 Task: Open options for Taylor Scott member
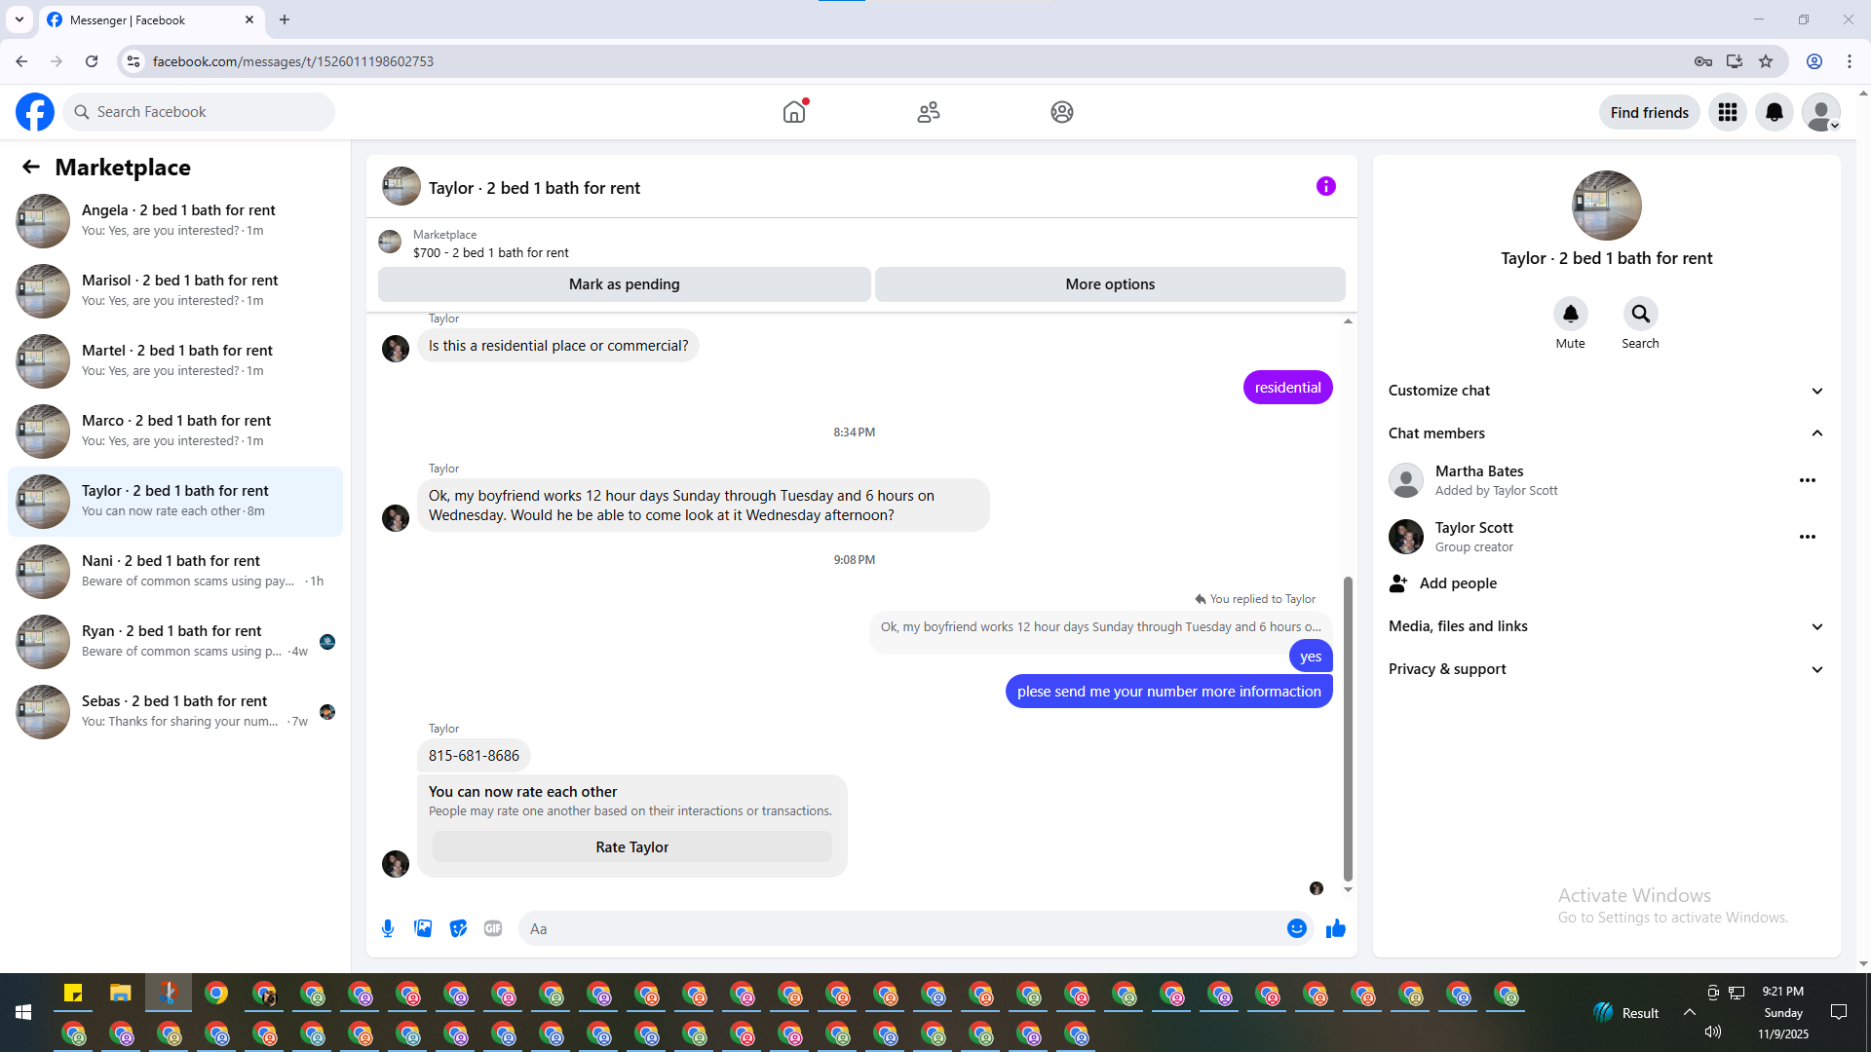(1808, 537)
